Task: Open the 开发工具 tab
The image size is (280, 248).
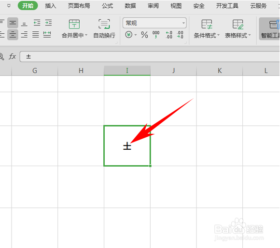Action: point(227,6)
